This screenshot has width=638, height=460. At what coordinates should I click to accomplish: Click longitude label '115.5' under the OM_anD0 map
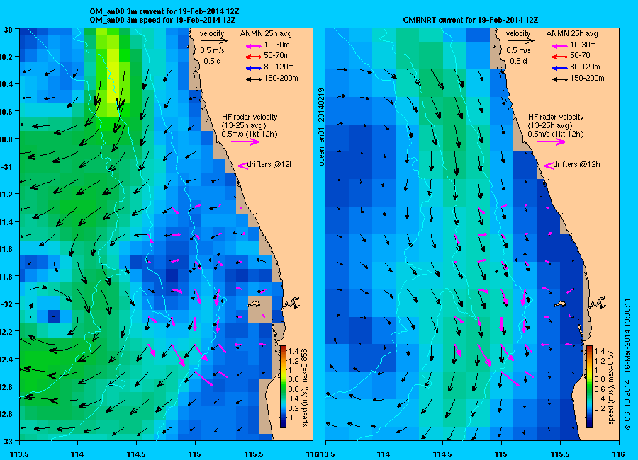click(254, 454)
